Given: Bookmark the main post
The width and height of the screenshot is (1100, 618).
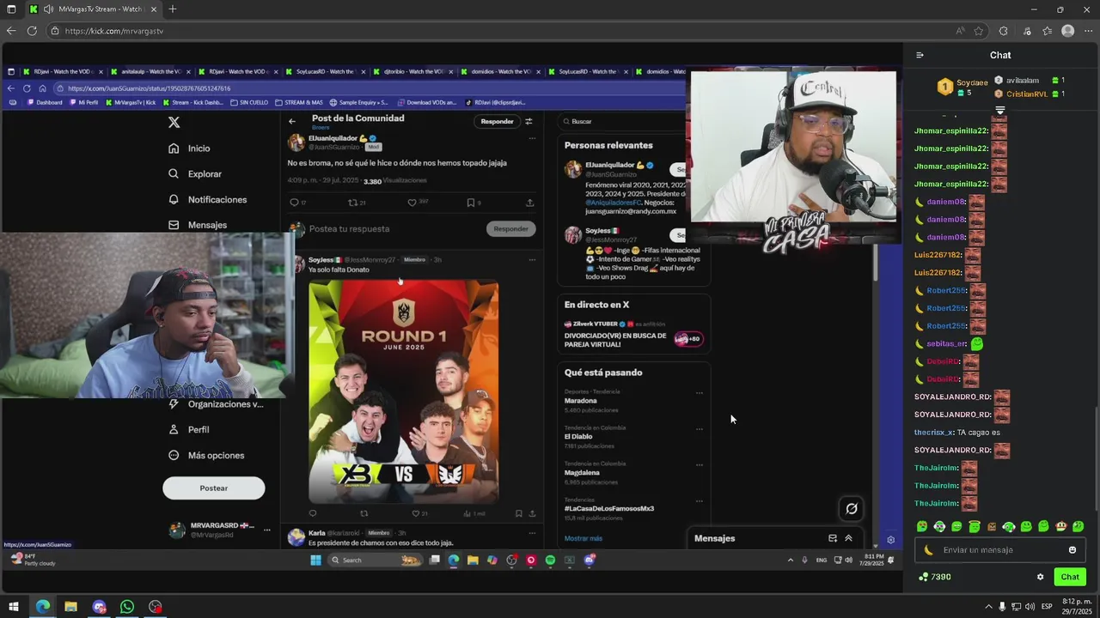Looking at the screenshot, I should 470,203.
